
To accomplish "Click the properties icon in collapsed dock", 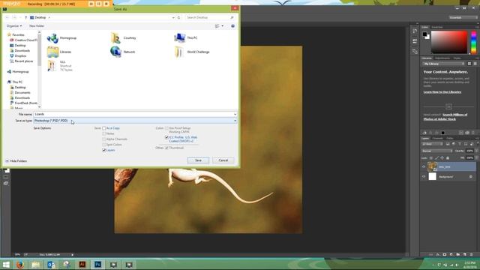I will point(415,41).
